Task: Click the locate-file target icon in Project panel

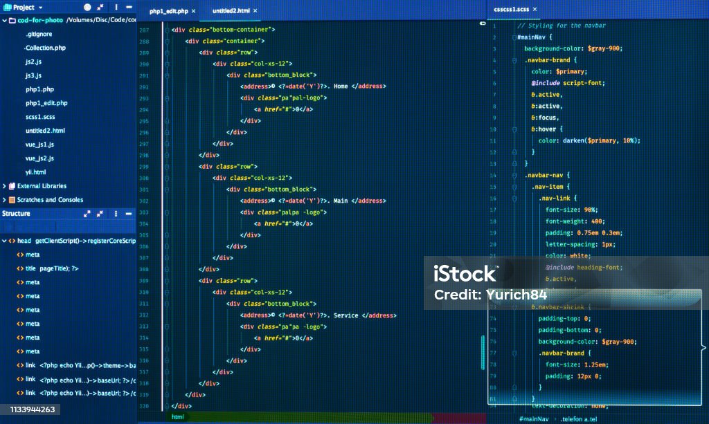Action: click(x=87, y=7)
